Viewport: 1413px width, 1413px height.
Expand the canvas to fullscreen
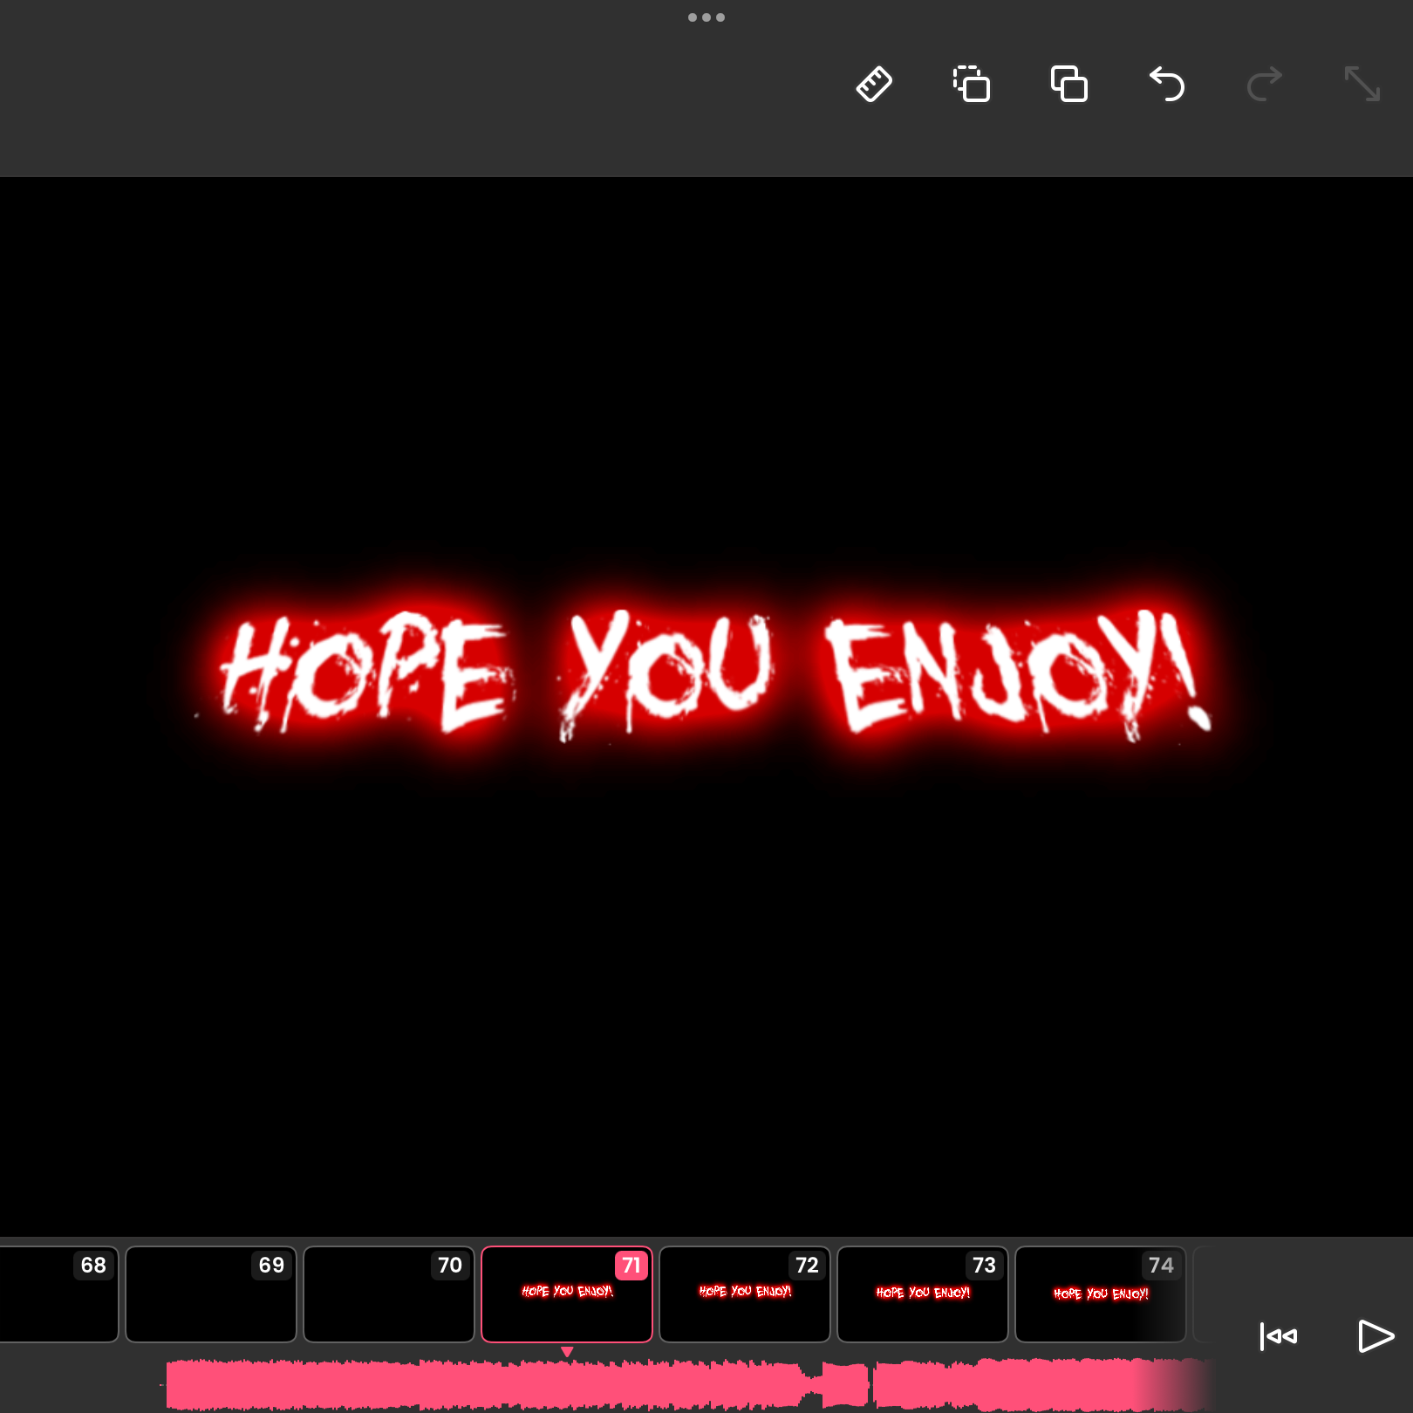pyautogui.click(x=1362, y=85)
